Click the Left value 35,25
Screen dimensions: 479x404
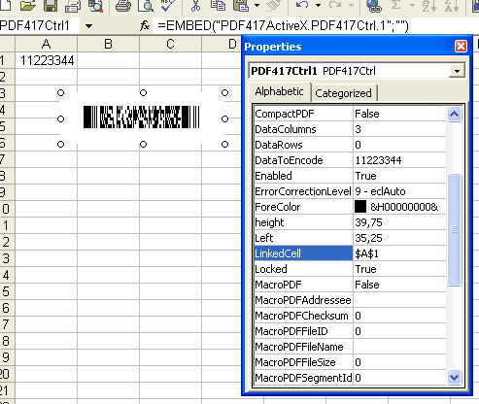click(x=368, y=238)
